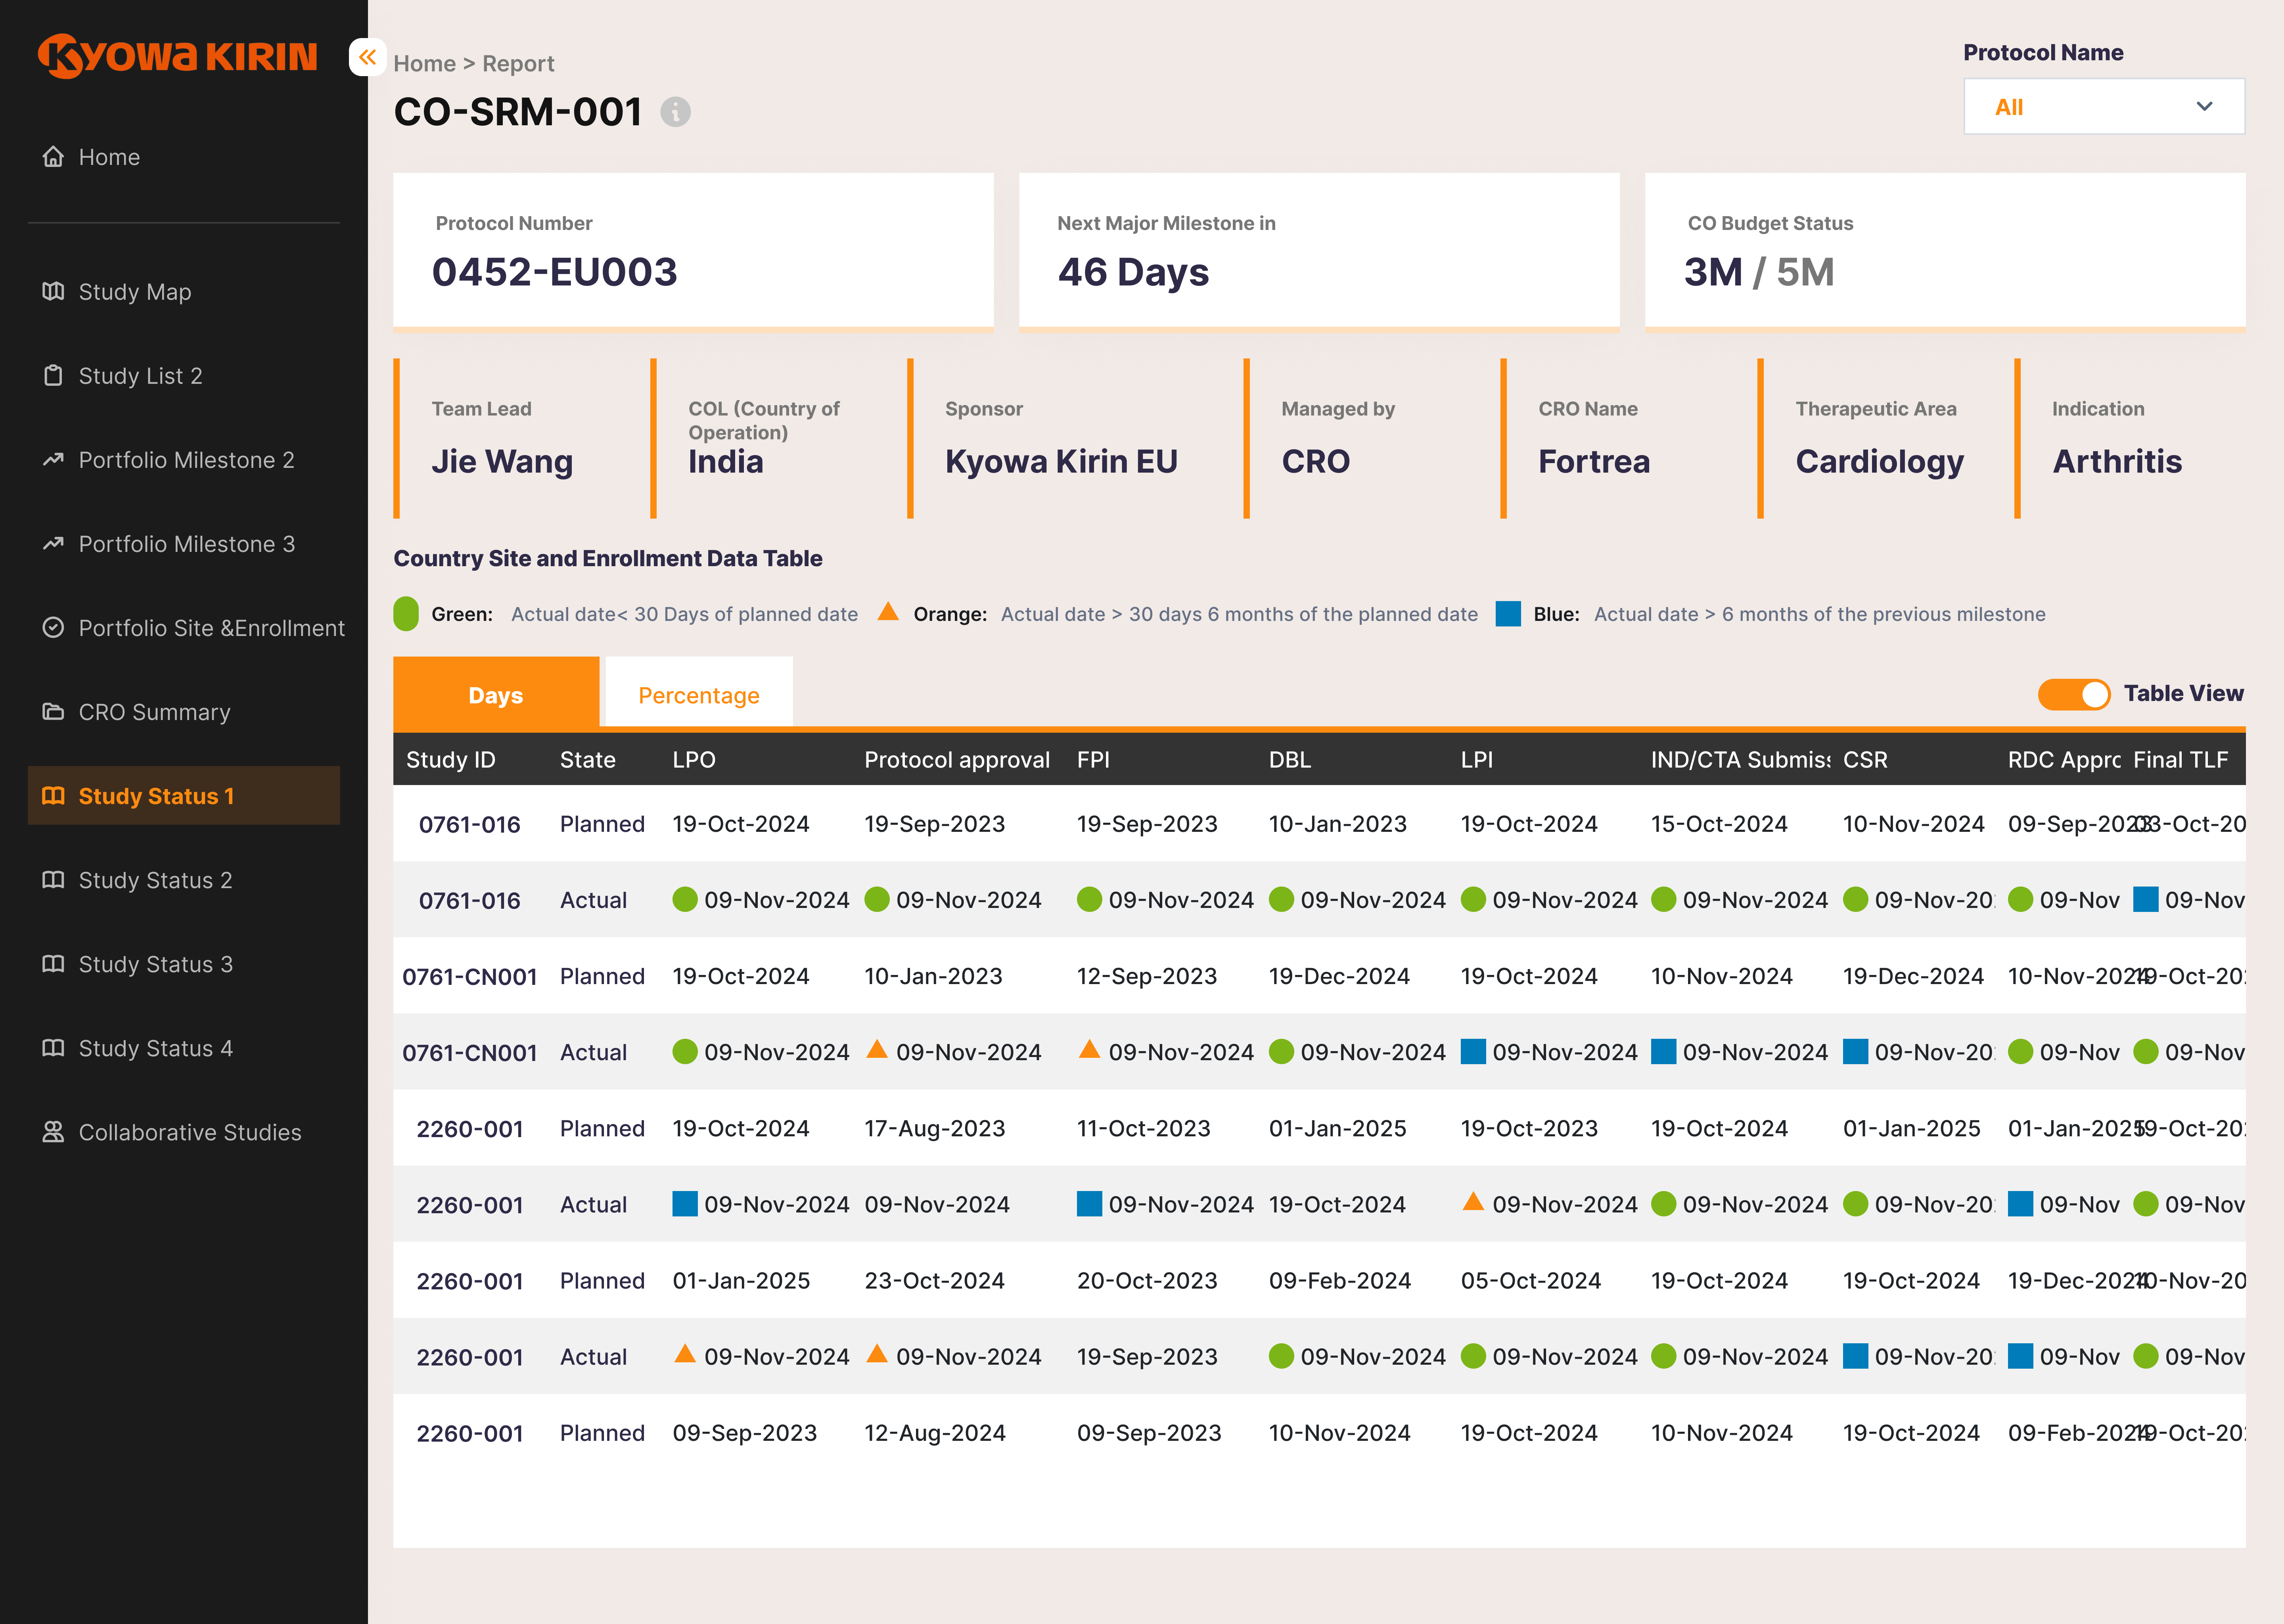Click the Protocol approval column header
2284x1624 pixels.
(957, 760)
